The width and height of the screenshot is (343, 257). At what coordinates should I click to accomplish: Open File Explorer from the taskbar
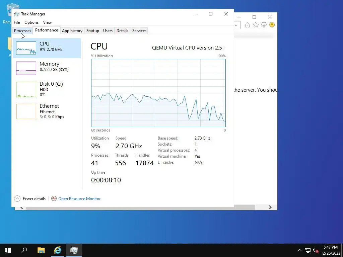(41, 250)
